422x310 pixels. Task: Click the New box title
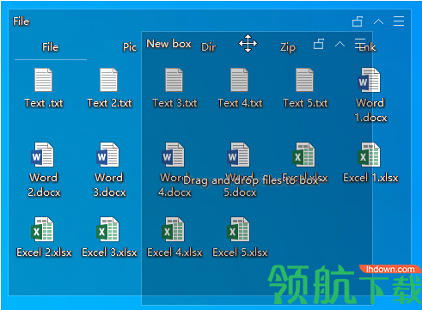[168, 44]
